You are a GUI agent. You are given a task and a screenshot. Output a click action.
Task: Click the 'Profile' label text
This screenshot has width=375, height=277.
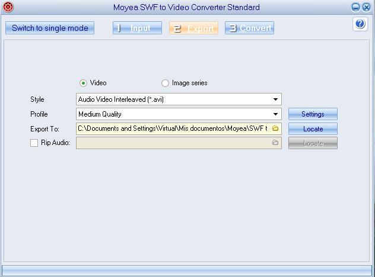click(x=39, y=114)
